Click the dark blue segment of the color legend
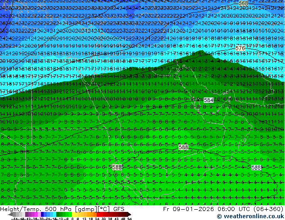The image size is (285, 220). 42,214
